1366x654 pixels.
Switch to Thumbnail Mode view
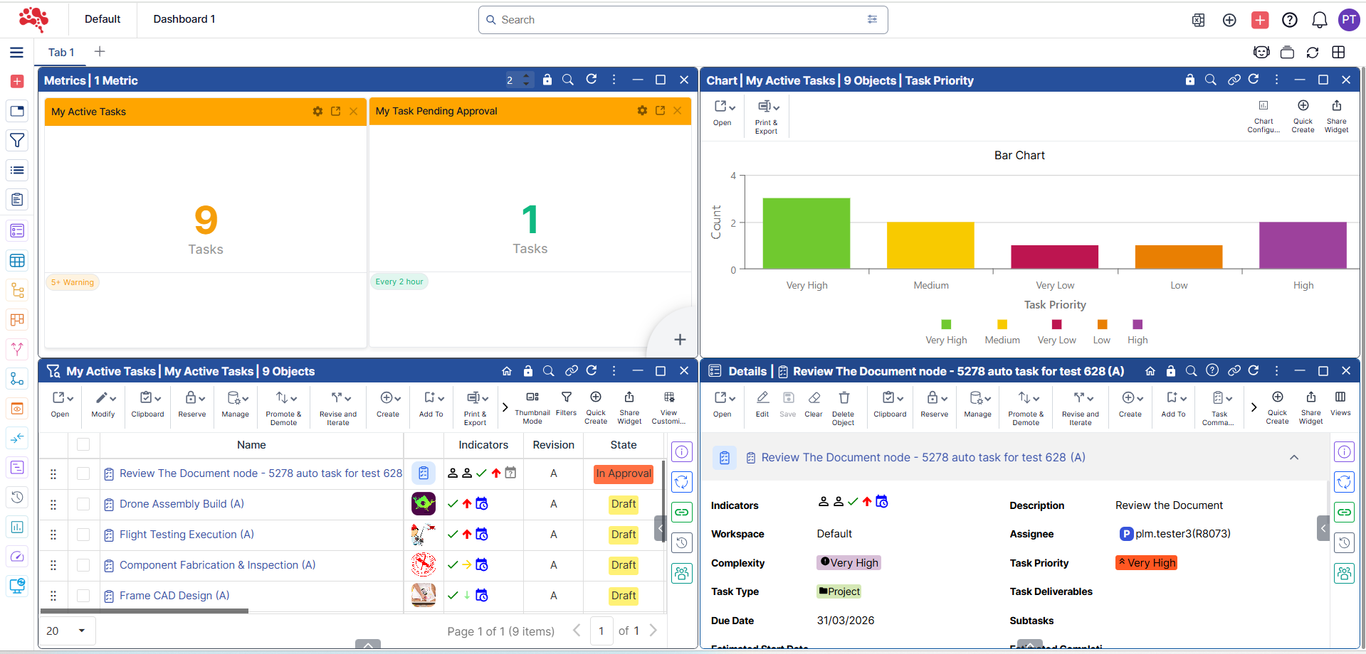click(x=532, y=405)
